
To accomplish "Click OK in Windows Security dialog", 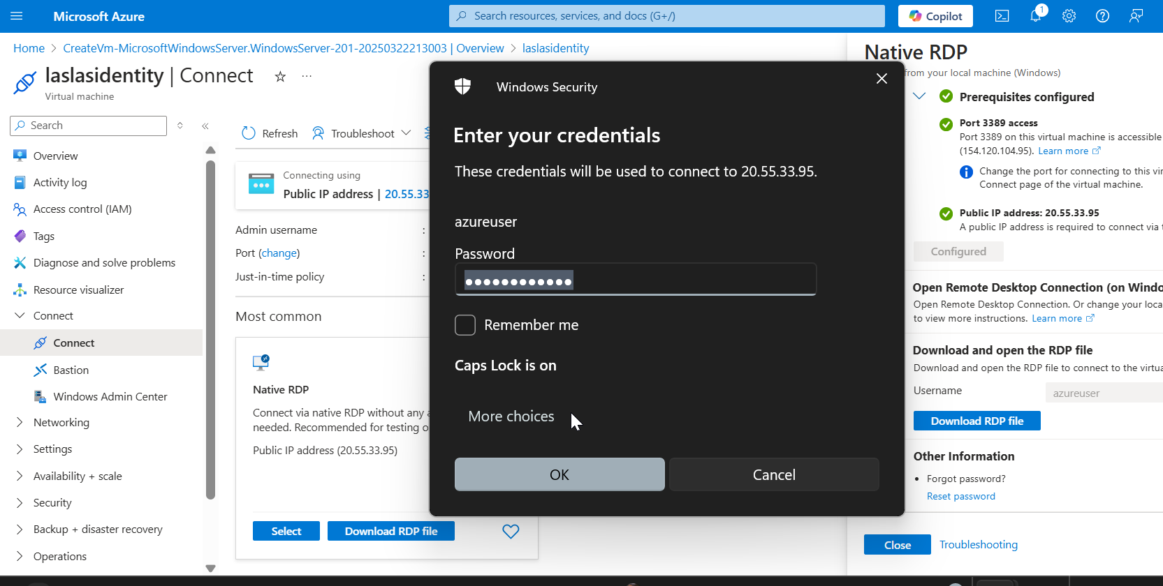I will pos(559,474).
